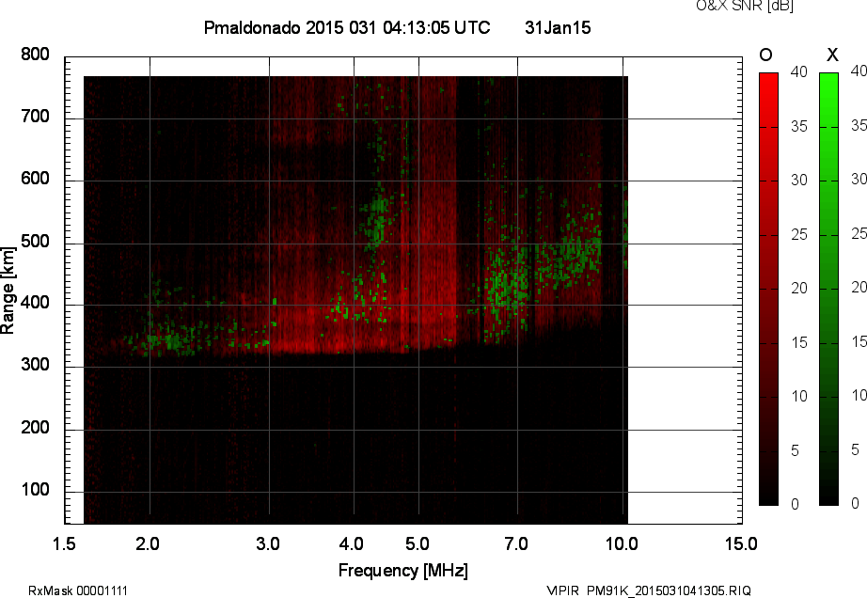The width and height of the screenshot is (867, 598).
Task: Click the 'RxMask 00001111' footer text
Action: coord(78,590)
